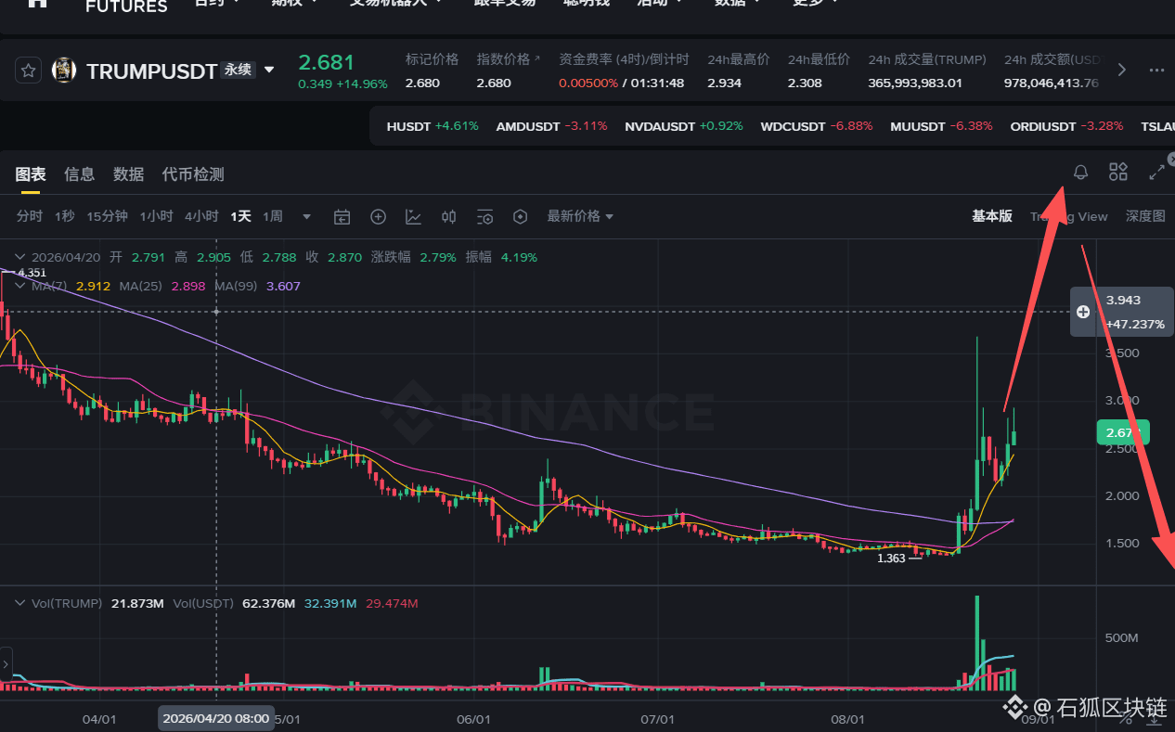Switch to the 深度图 depth chart
The height and width of the screenshot is (732, 1175).
1145,216
